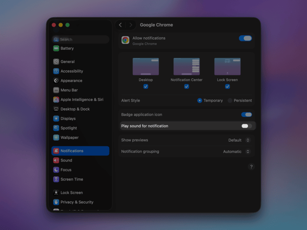
Task: Select Menu Bar in sidebar
Action: click(x=80, y=90)
